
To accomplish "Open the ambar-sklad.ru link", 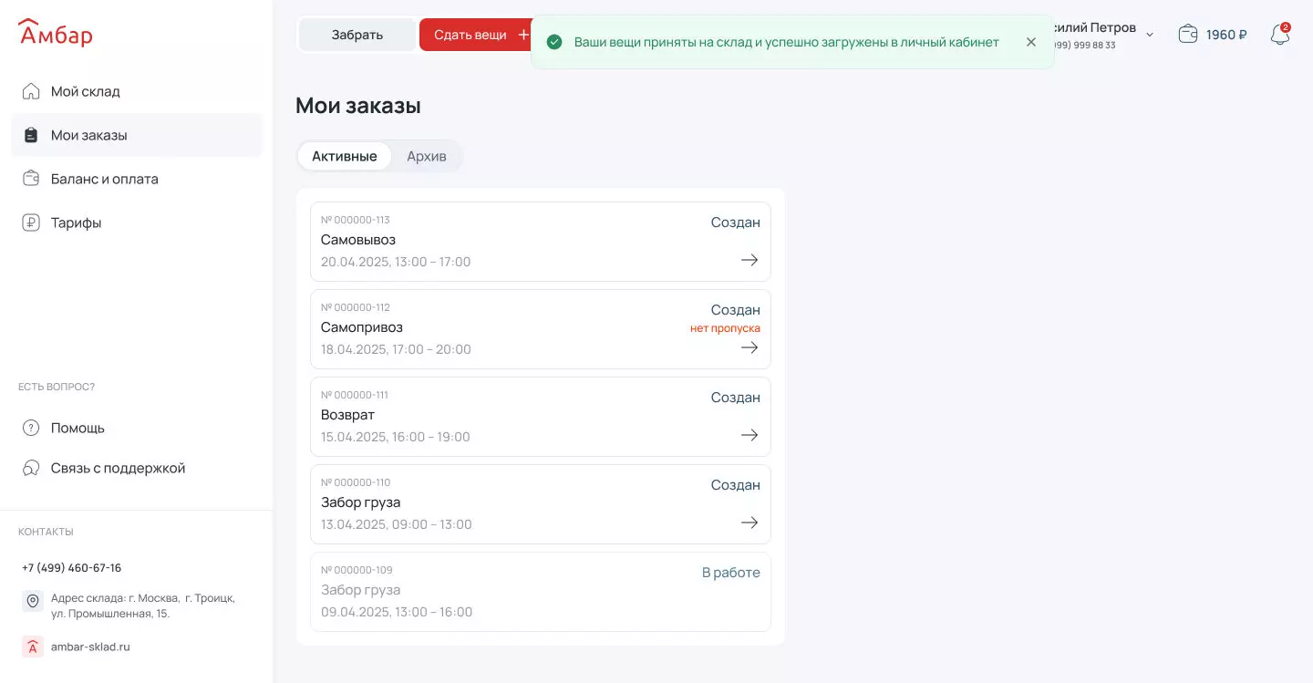I will [90, 647].
